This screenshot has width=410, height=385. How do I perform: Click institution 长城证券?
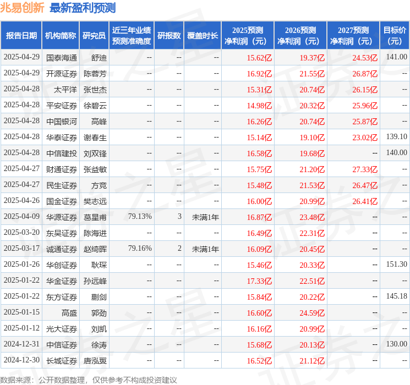point(62,361)
